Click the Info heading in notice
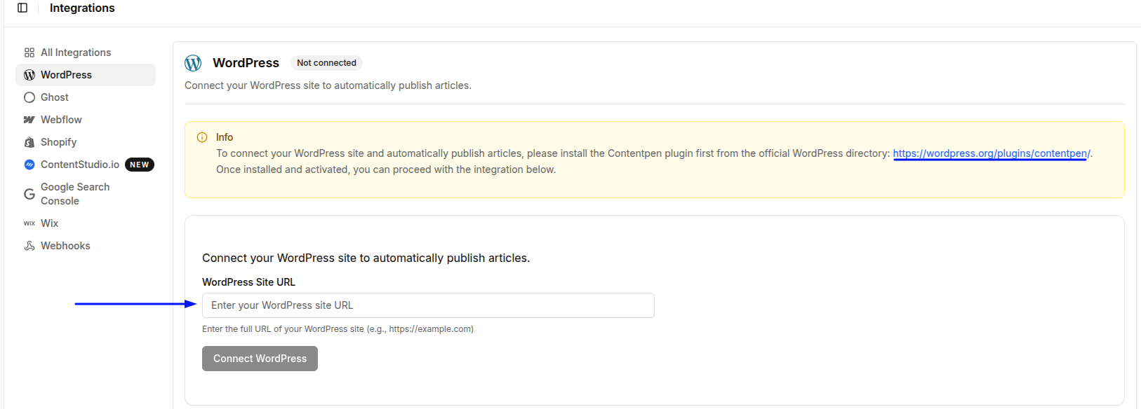 coord(225,137)
